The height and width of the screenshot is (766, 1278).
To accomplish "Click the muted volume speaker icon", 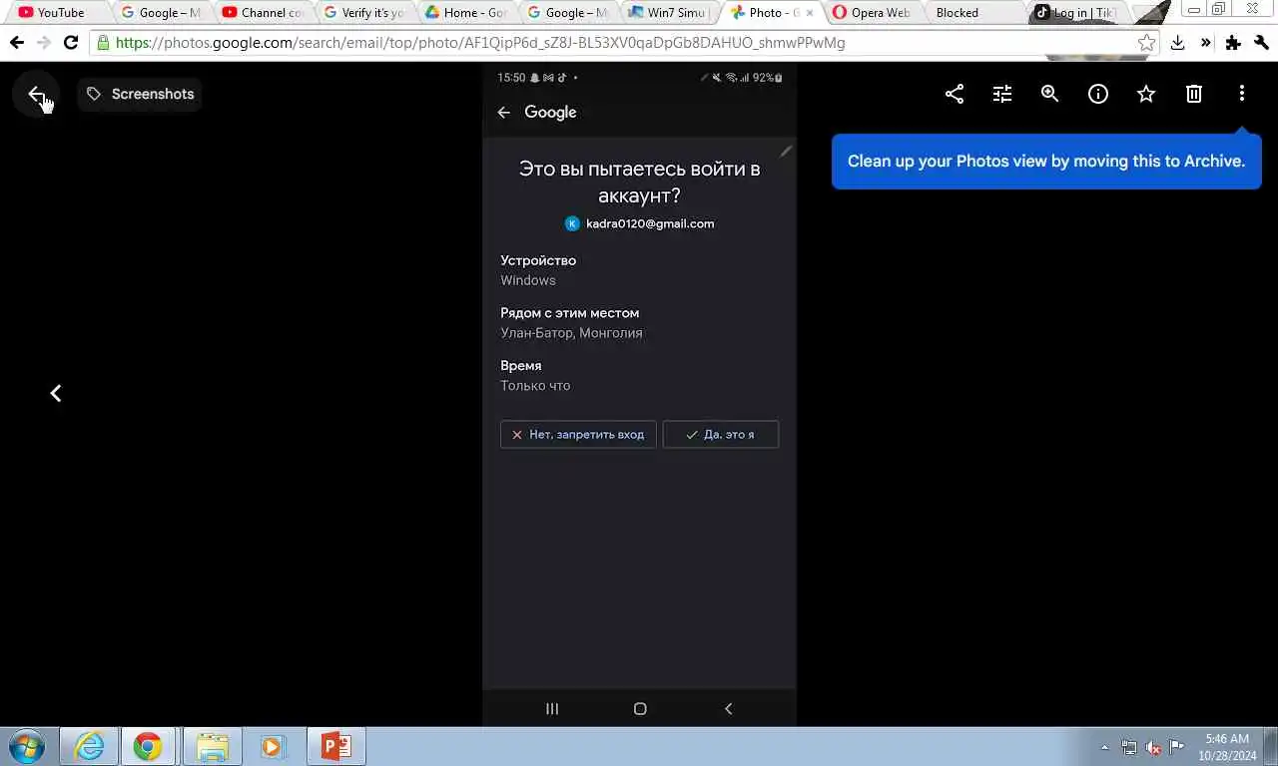I will pyautogui.click(x=1153, y=747).
